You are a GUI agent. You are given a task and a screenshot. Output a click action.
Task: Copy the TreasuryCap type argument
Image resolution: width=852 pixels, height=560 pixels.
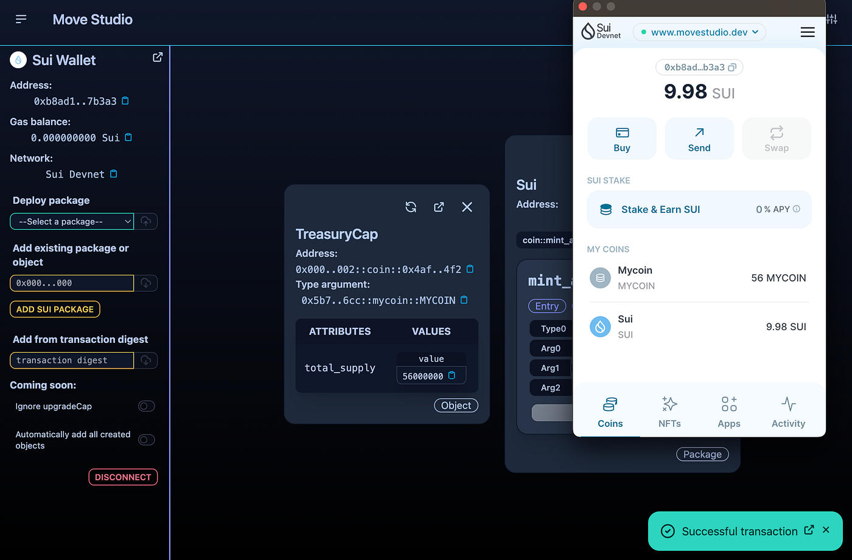coord(464,300)
